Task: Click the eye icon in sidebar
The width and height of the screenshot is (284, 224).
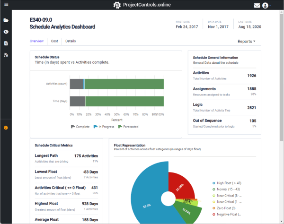Action: tap(6, 32)
